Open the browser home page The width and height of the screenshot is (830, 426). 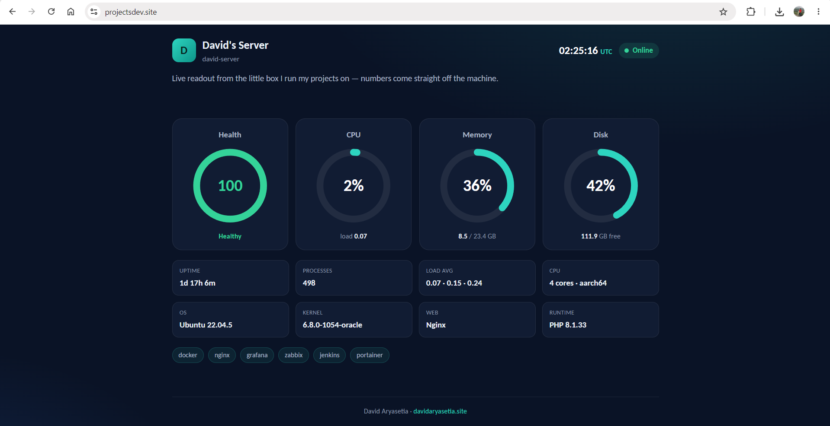pos(71,12)
